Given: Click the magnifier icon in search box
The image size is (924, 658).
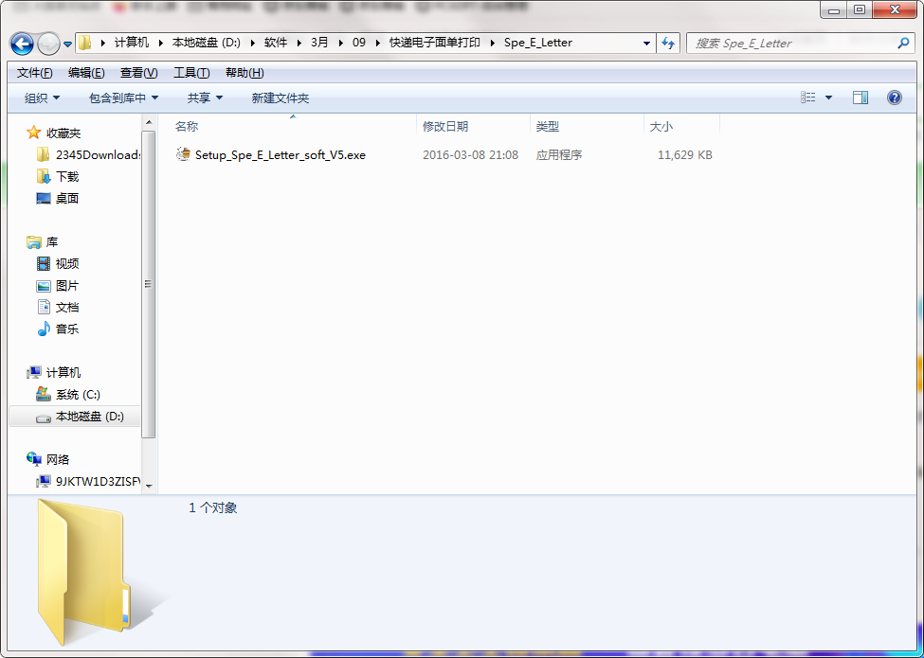Looking at the screenshot, I should pos(903,44).
